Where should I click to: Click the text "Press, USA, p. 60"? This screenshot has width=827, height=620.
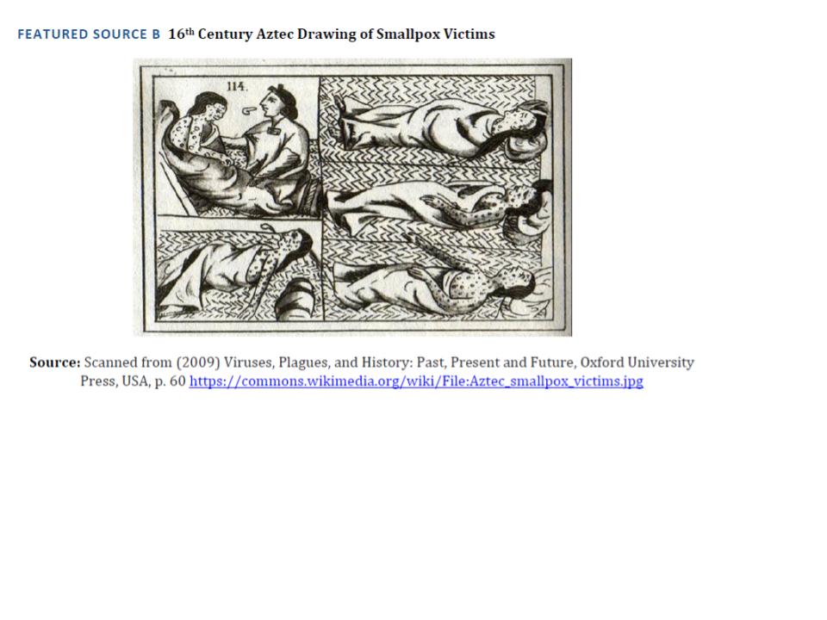[133, 381]
